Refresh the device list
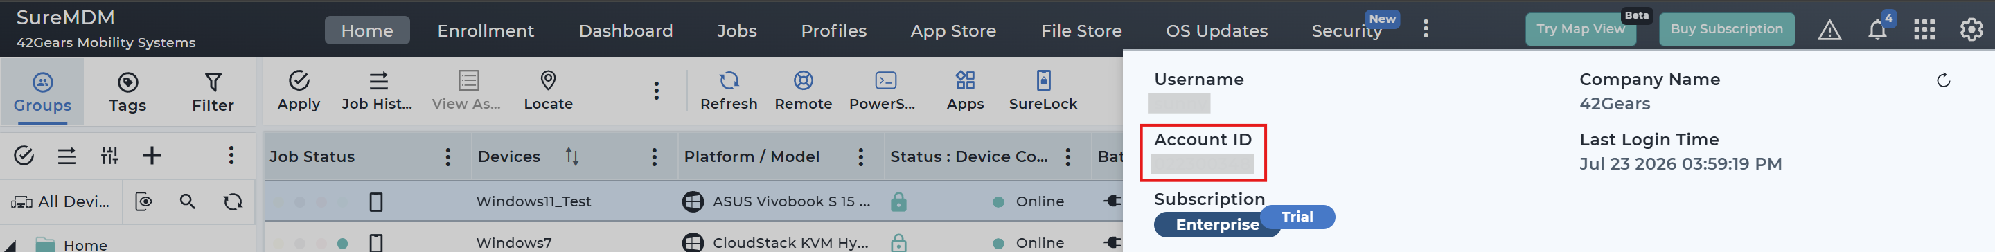 pyautogui.click(x=729, y=91)
